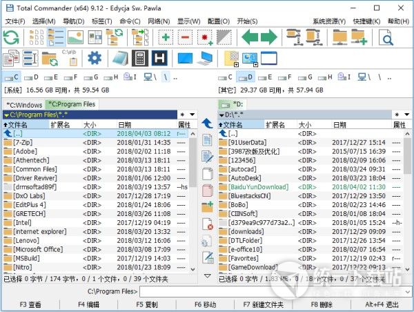Expand the middle bar down triangle
The height and width of the screenshot is (312, 414).
[208, 276]
